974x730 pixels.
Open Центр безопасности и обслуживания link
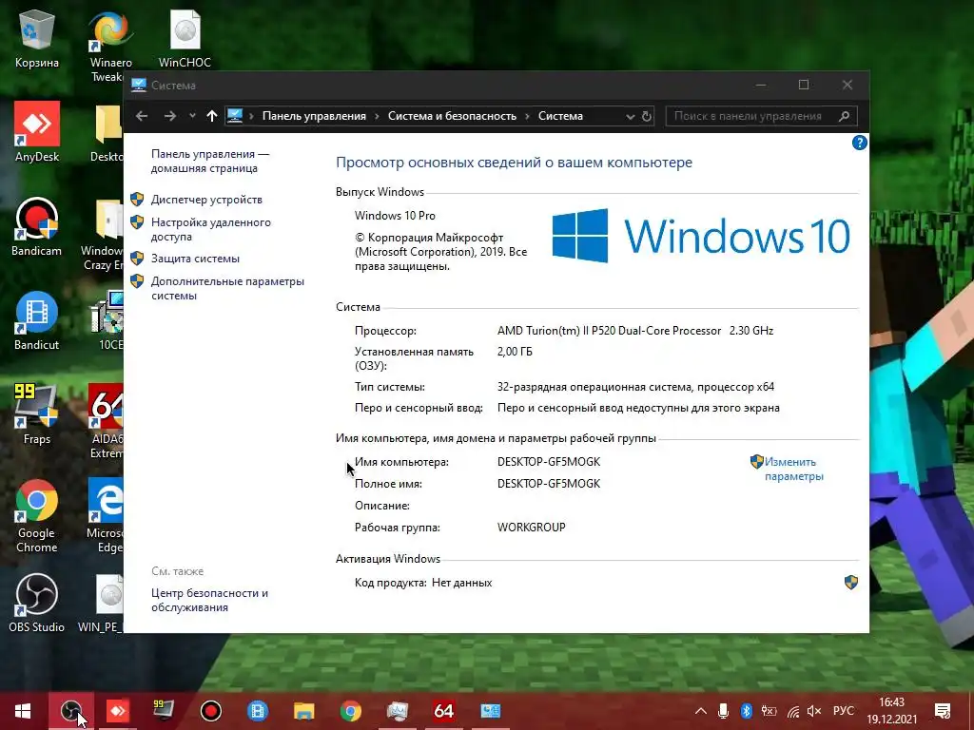[x=209, y=600]
